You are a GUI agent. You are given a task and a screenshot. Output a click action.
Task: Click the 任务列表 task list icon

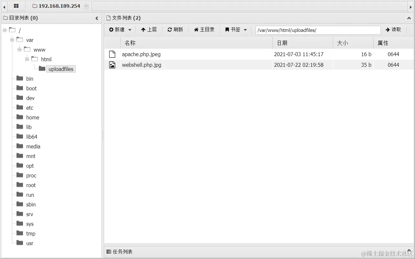109,252
